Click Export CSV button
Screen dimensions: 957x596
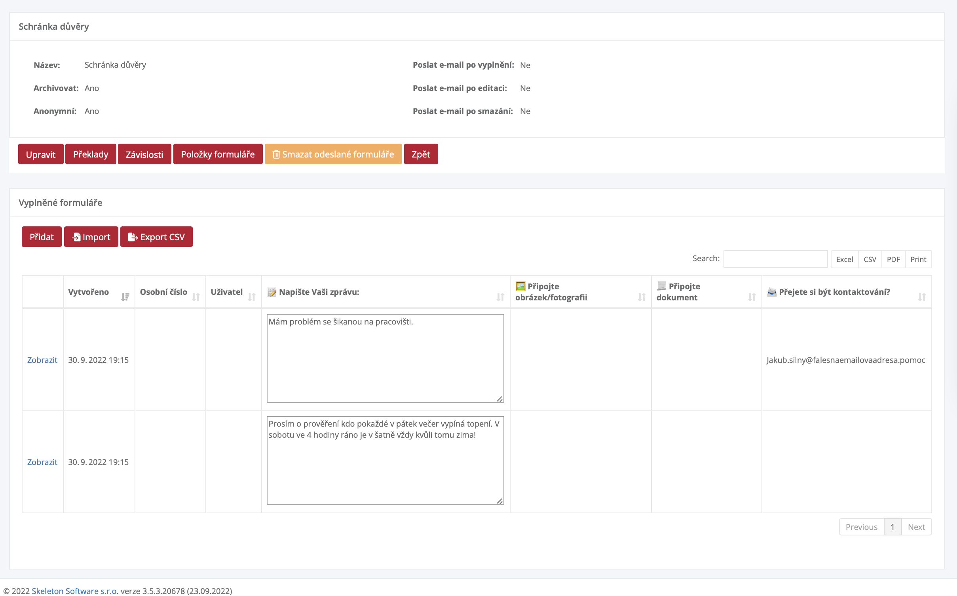(x=156, y=237)
